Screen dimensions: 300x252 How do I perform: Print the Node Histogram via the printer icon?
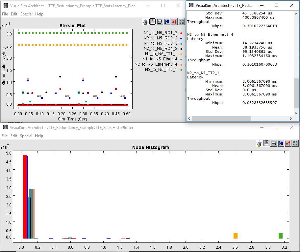pyautogui.click(x=274, y=143)
